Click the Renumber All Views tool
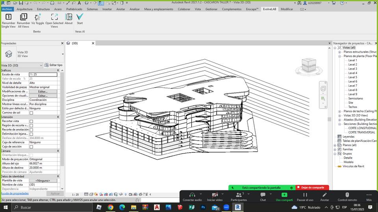Image resolution: width=378 pixels, height=212 pixels. tap(23, 21)
